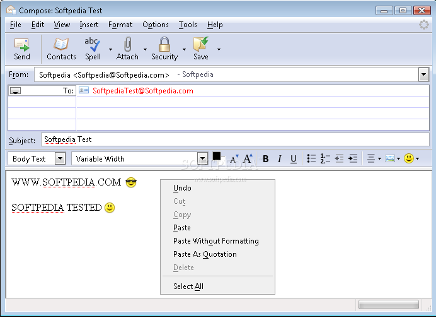Image resolution: width=436 pixels, height=318 pixels.
Task: Maximize the Compose window
Action: click(x=403, y=11)
